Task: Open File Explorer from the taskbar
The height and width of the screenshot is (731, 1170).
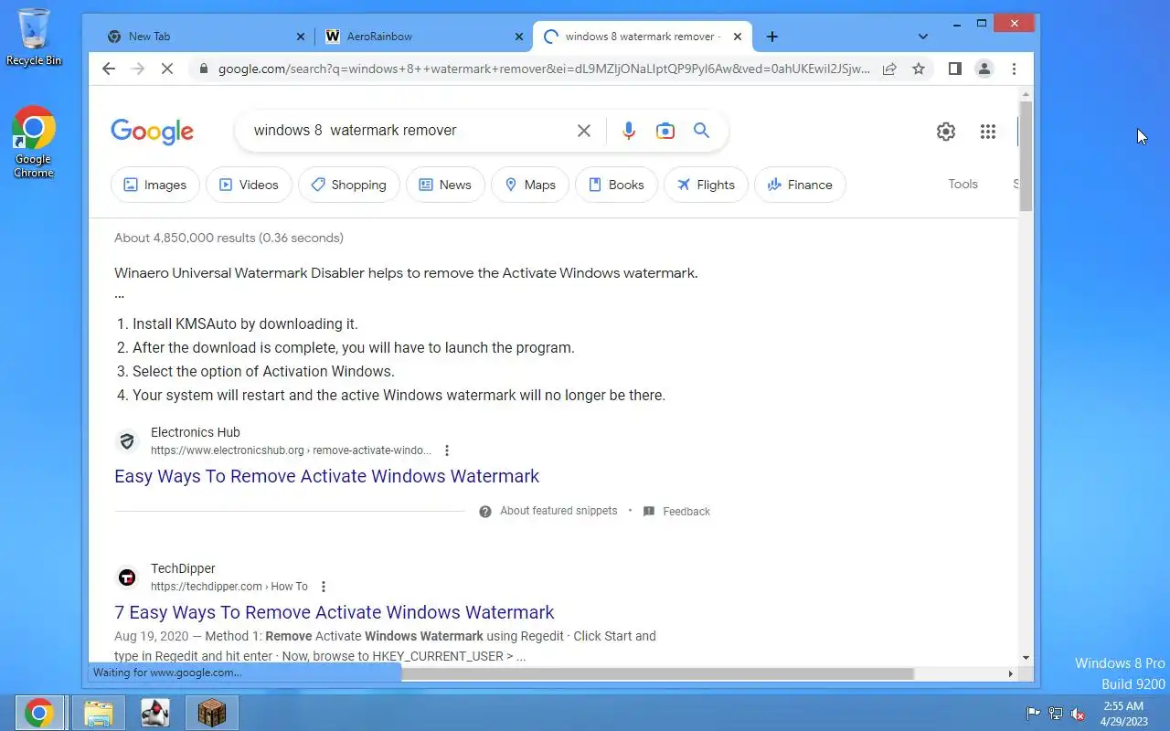Action: click(99, 713)
